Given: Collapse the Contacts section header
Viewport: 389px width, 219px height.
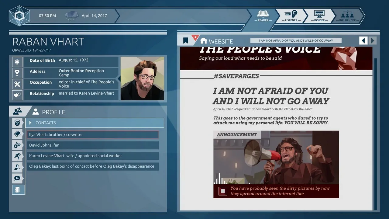Looking at the screenshot, I should click(95, 123).
